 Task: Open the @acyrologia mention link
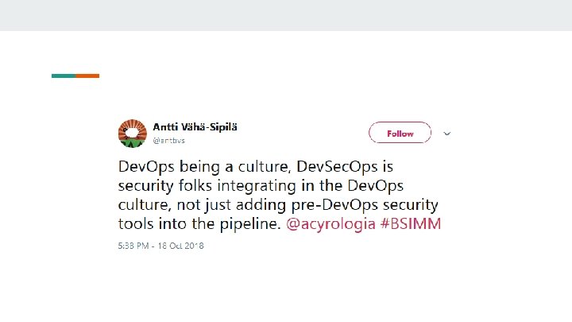tap(331, 224)
